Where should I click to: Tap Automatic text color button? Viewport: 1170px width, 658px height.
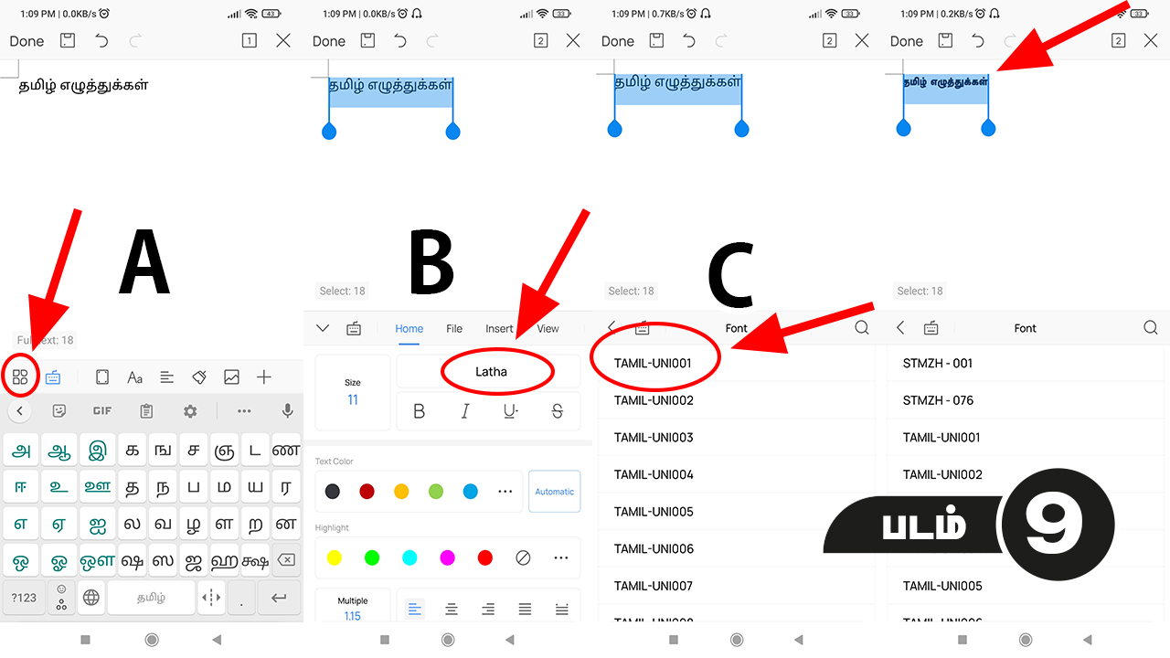554,492
